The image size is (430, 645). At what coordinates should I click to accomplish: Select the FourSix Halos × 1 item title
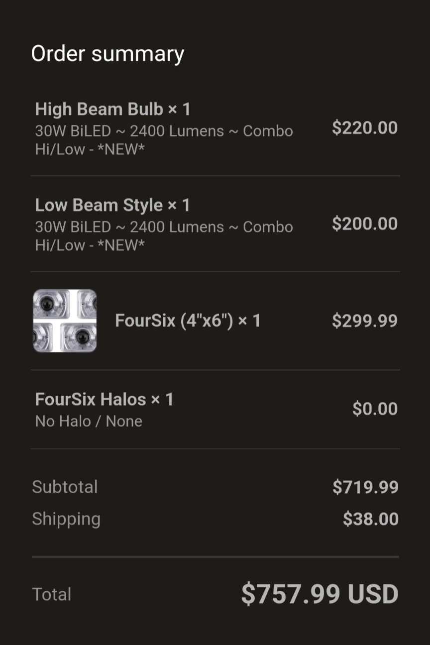104,399
